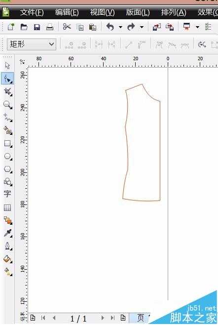Select the Pick arrow tool

pyautogui.click(x=7, y=66)
